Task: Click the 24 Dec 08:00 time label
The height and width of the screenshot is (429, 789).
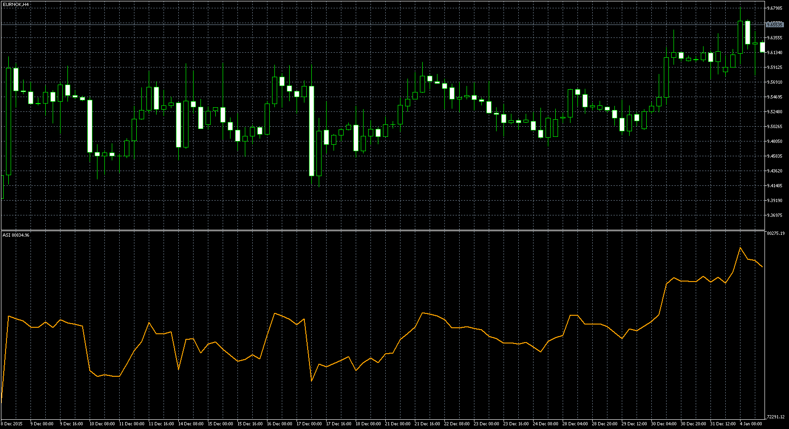Action: coord(546,424)
